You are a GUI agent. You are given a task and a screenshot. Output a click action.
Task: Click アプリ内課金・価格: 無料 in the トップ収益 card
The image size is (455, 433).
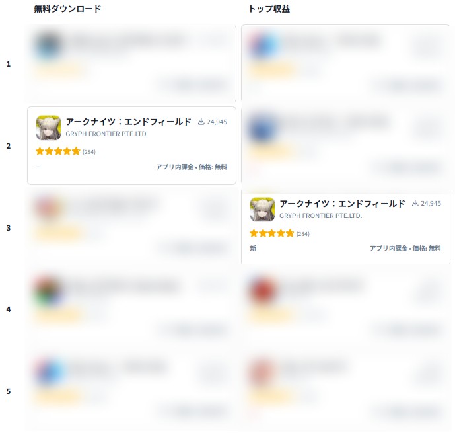click(x=405, y=249)
